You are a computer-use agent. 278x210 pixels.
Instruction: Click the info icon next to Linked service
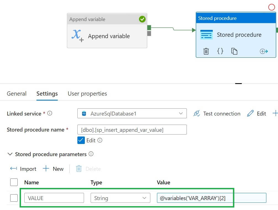50,113
